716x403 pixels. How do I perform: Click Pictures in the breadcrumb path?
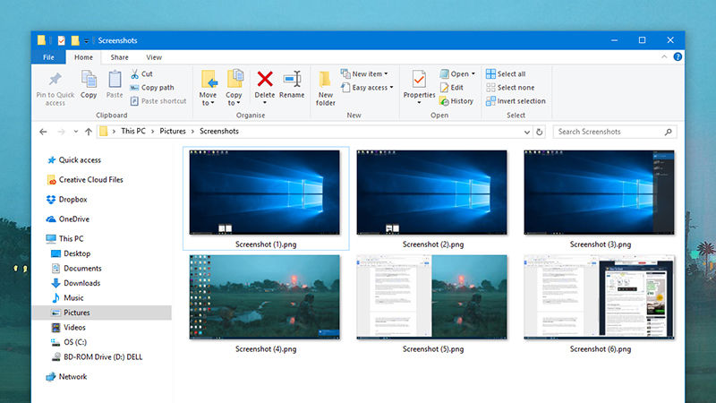tap(173, 131)
